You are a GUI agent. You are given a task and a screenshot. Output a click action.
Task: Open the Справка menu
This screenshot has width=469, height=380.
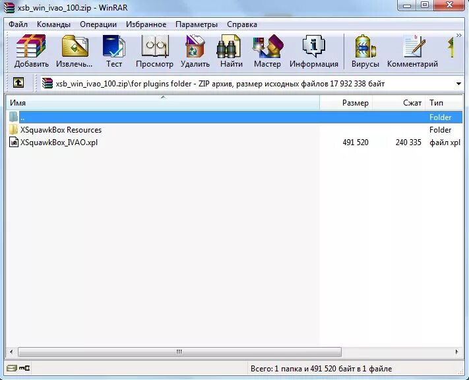click(x=242, y=24)
